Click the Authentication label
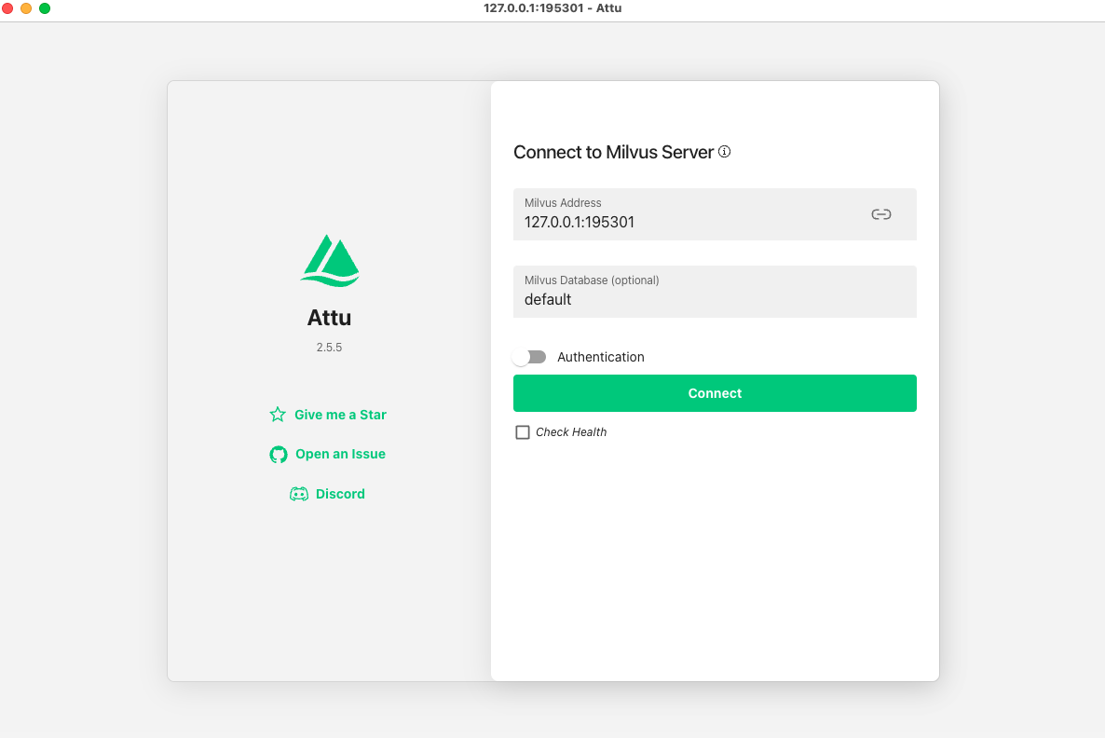Image resolution: width=1105 pixels, height=738 pixels. (600, 358)
